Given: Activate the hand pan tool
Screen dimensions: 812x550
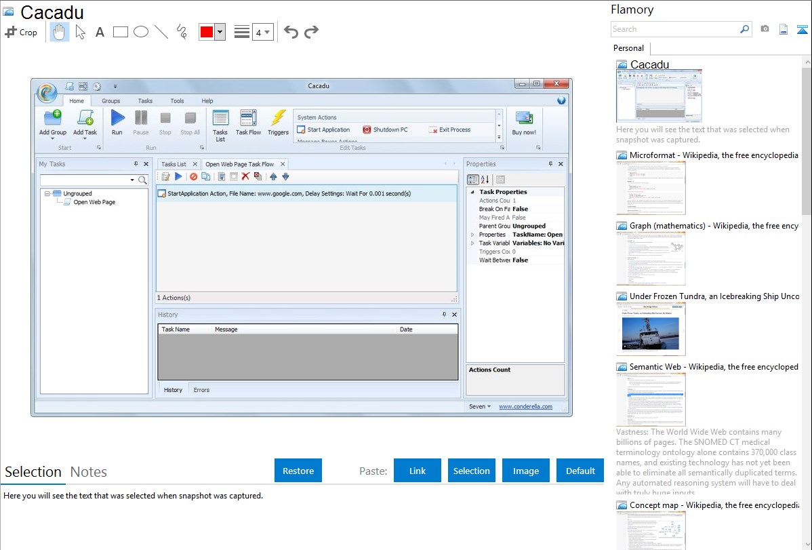Looking at the screenshot, I should [x=59, y=32].
